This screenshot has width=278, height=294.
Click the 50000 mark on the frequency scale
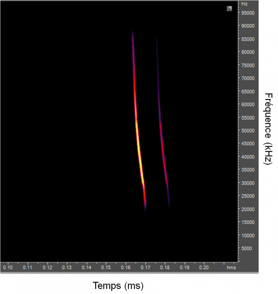pos(247,131)
